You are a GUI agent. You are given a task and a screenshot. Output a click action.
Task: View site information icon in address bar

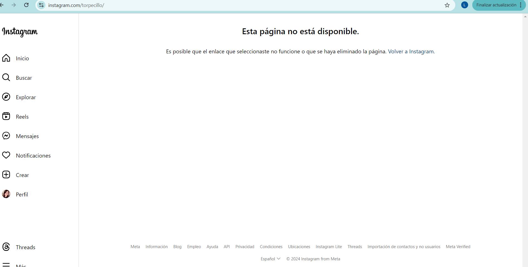click(x=41, y=5)
